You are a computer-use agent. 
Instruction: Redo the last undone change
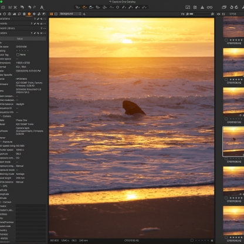click(x=35, y=8)
